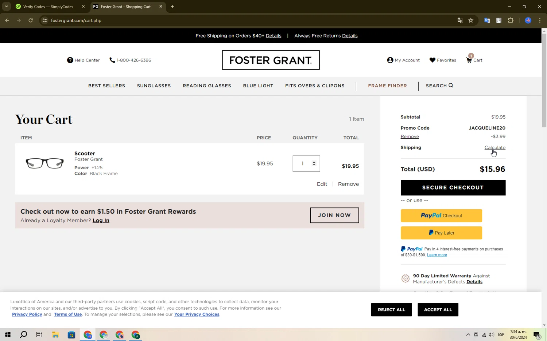Image resolution: width=547 pixels, height=341 pixels.
Task: Open Microsoft Store from taskbar
Action: pyautogui.click(x=71, y=335)
